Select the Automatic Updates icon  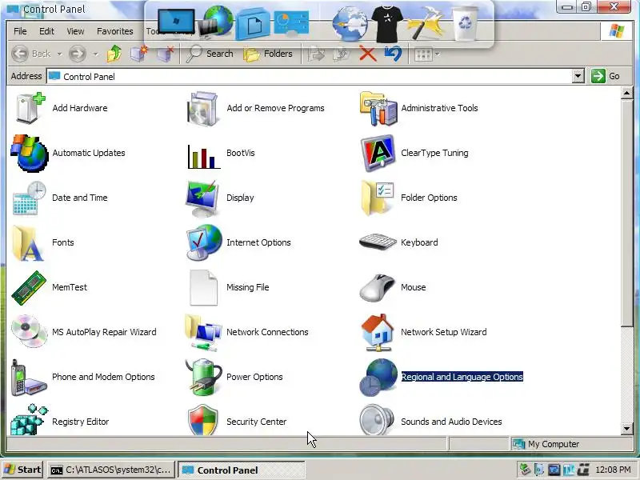coord(30,153)
